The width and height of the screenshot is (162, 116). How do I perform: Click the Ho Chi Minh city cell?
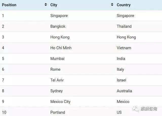(x=61, y=48)
